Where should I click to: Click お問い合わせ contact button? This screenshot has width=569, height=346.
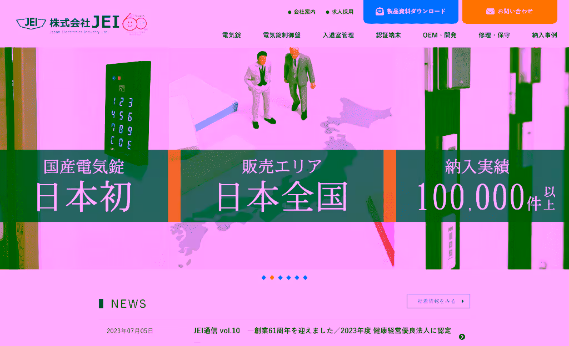510,12
